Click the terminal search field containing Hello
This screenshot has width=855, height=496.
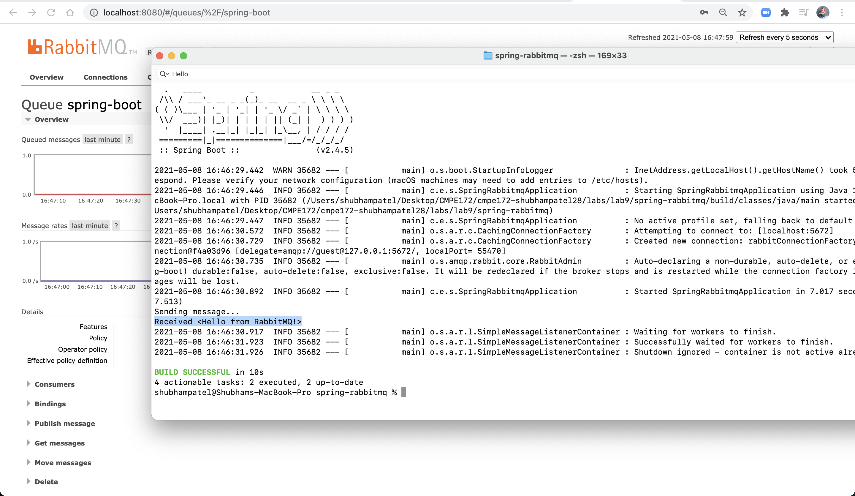[x=506, y=74]
